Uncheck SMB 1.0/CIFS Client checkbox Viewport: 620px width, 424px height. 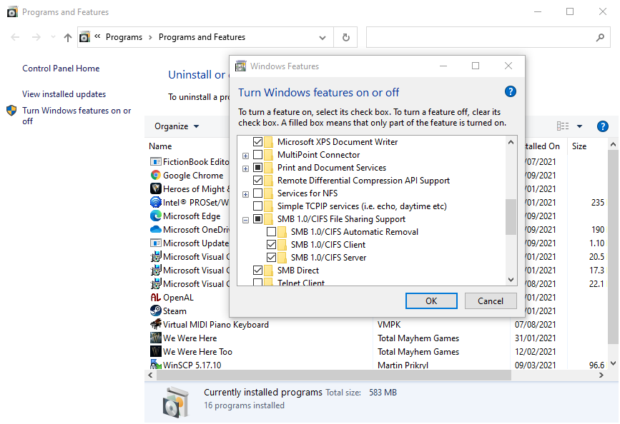click(x=271, y=245)
